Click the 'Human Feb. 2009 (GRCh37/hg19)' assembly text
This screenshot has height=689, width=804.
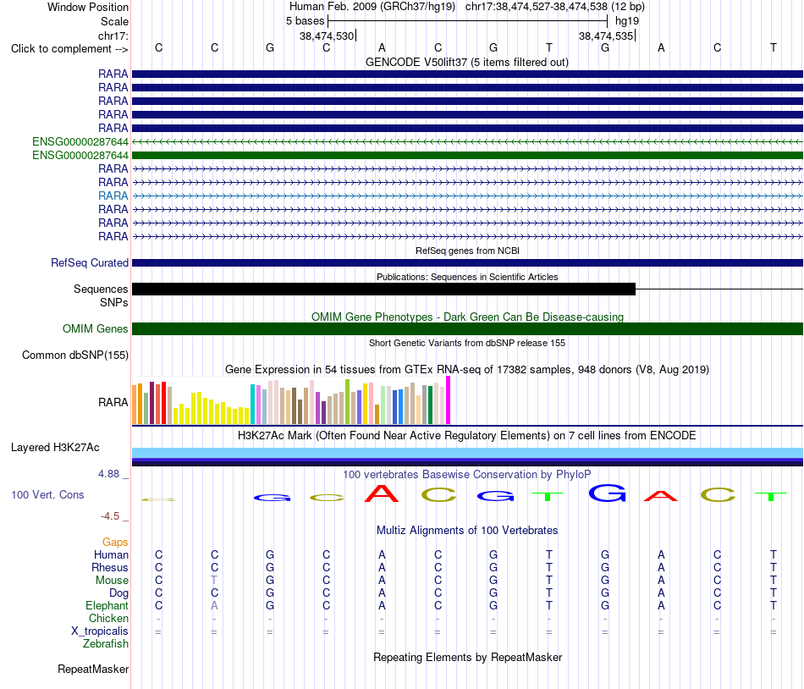coord(372,7)
